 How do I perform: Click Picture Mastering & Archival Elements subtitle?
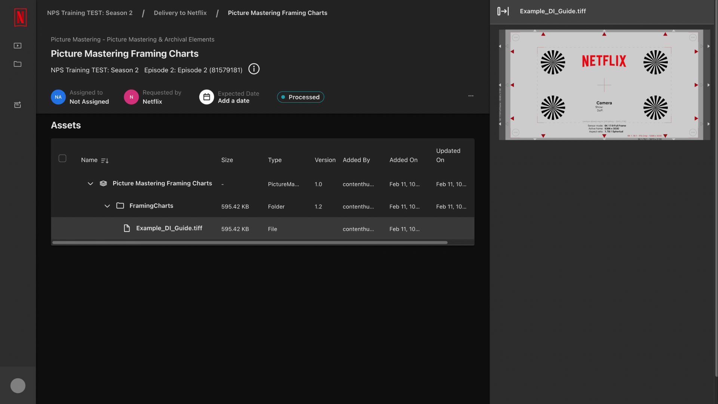[132, 39]
